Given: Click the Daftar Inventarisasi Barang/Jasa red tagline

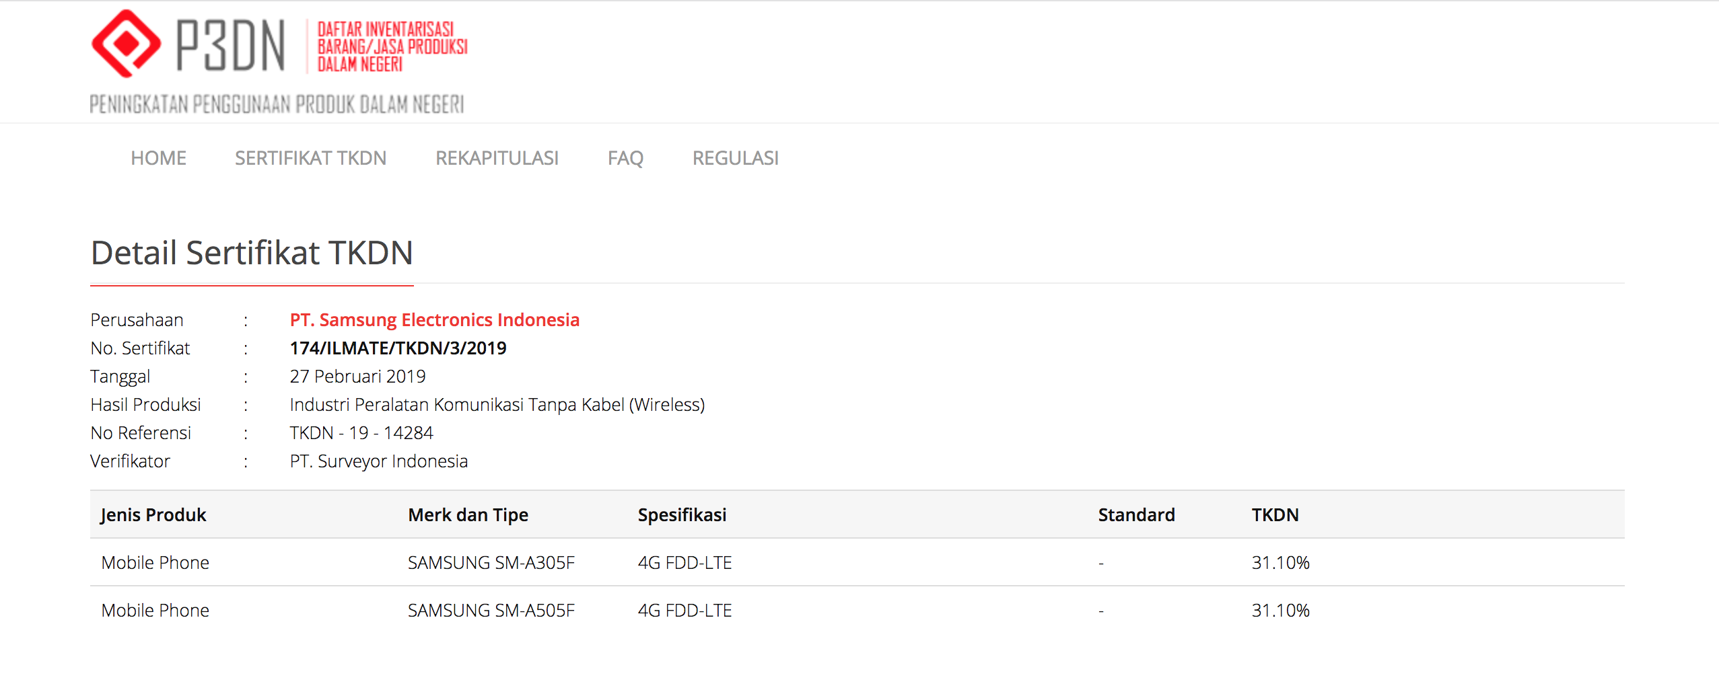Looking at the screenshot, I should 392,46.
